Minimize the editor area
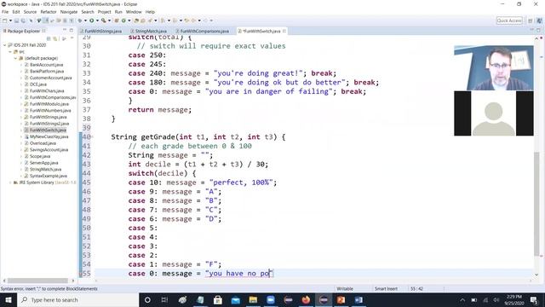 point(532,30)
